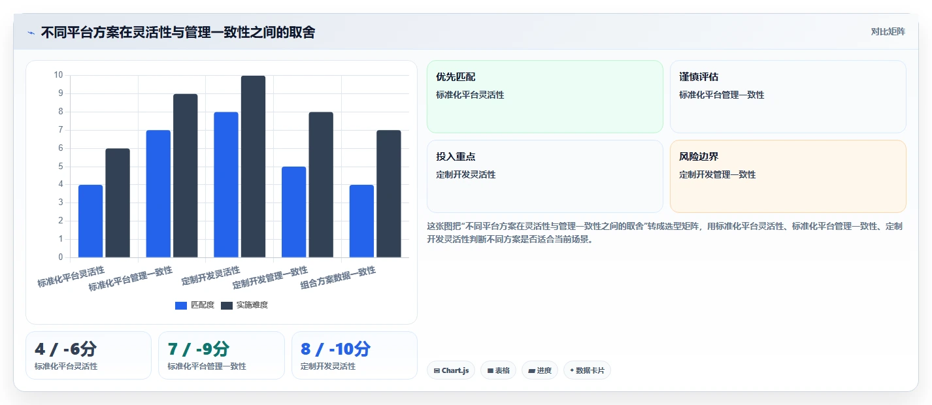
Task: Click the dark 实施难度 bar for 标准化平台灵活性
Action: tap(118, 202)
